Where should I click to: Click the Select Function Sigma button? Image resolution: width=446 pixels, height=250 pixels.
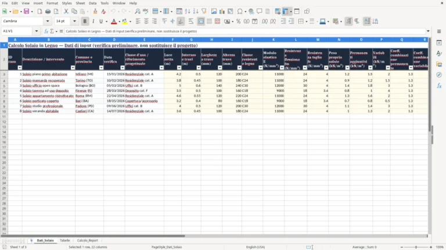(x=52, y=31)
